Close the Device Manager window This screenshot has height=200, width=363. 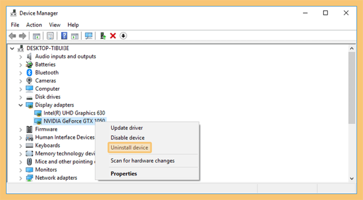point(346,13)
